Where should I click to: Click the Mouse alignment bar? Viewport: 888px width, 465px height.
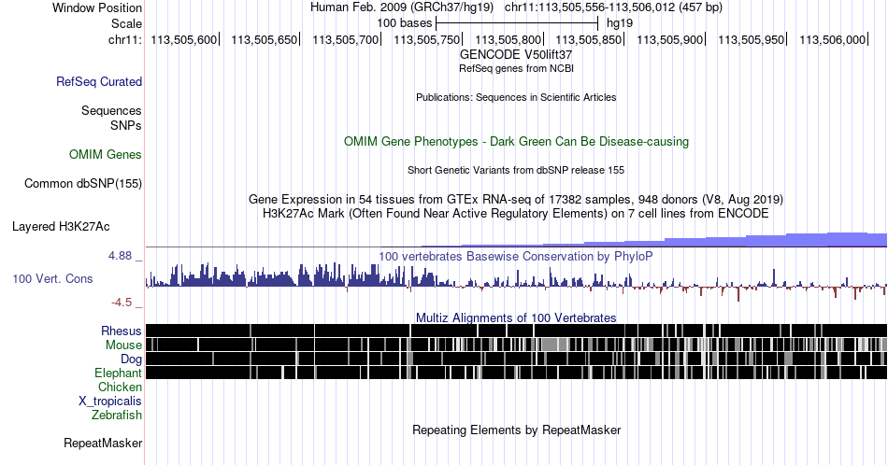(x=516, y=345)
